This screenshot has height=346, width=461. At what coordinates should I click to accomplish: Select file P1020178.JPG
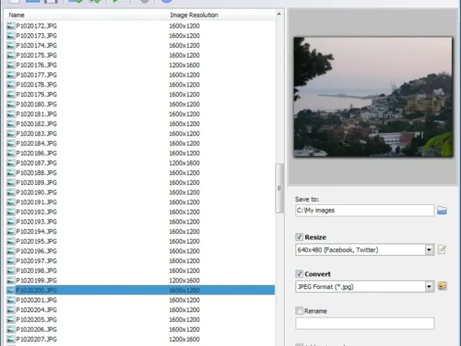(x=36, y=85)
